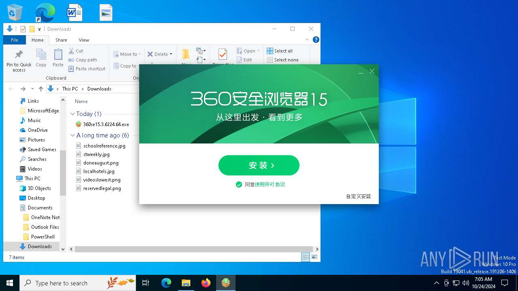The width and height of the screenshot is (518, 291).
Task: Collapse the Today (1) group
Action: tap(73, 114)
